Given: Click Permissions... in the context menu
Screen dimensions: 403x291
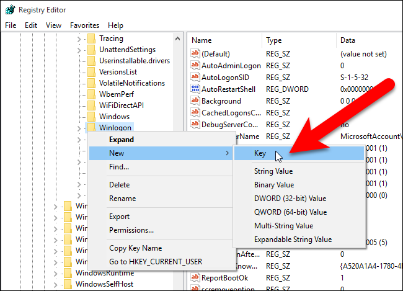Looking at the screenshot, I should (131, 230).
